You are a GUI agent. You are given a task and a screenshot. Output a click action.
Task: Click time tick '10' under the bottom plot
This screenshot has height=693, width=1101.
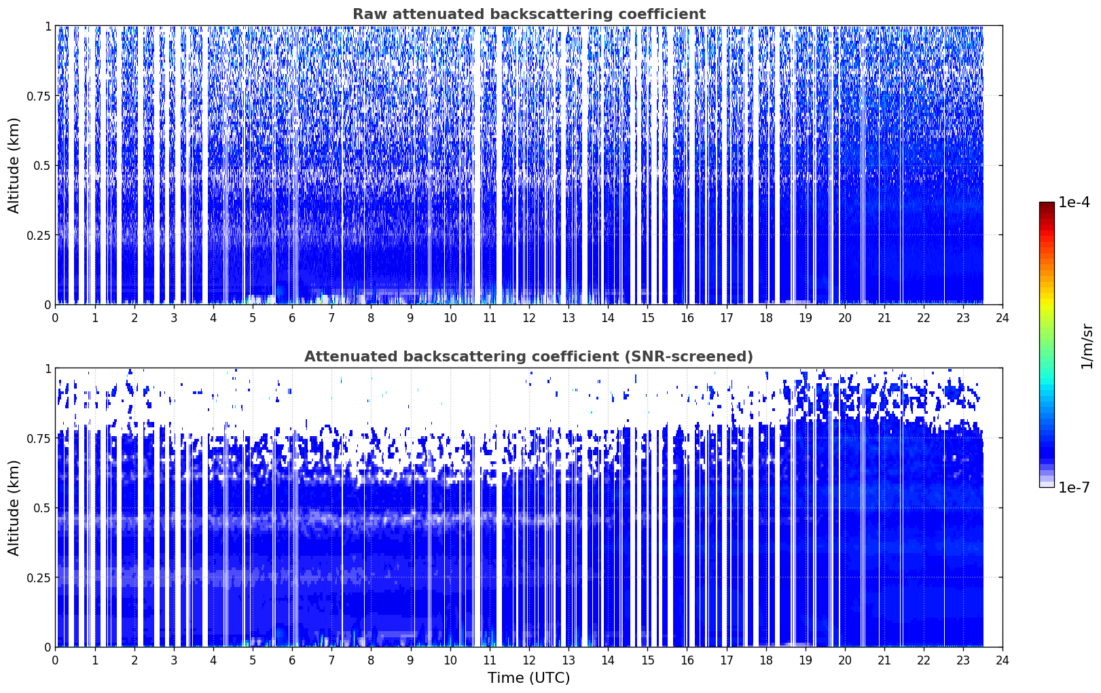[x=450, y=660]
